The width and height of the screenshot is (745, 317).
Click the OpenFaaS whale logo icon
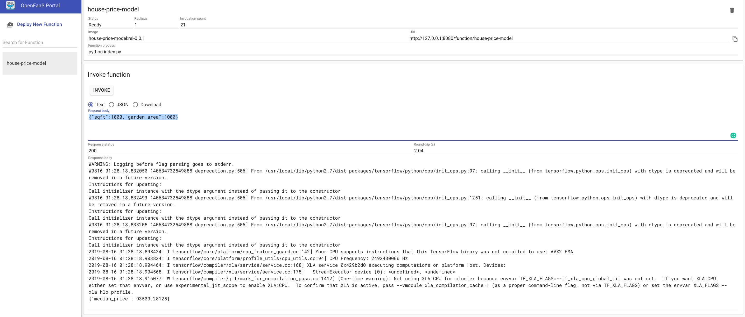coord(10,5)
